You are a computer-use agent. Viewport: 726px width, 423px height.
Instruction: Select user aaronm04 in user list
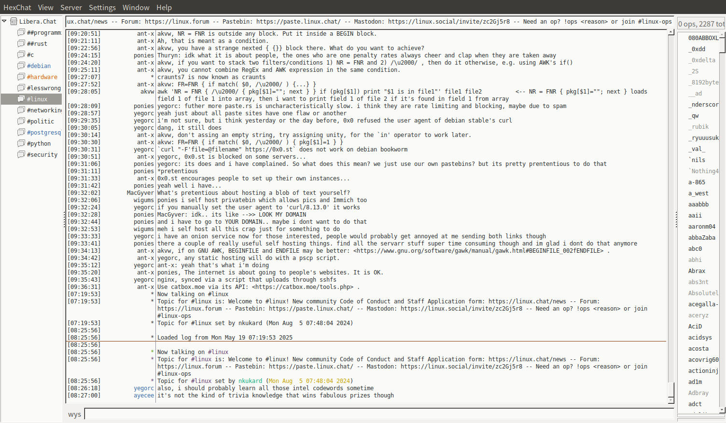pyautogui.click(x=702, y=227)
